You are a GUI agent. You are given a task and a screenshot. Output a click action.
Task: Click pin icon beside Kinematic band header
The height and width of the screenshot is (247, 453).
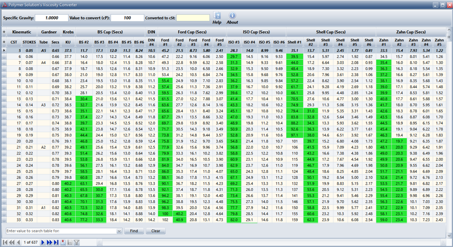pos(4,32)
